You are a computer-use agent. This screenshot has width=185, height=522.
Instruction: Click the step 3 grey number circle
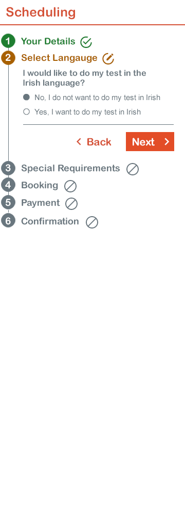pos(8,168)
